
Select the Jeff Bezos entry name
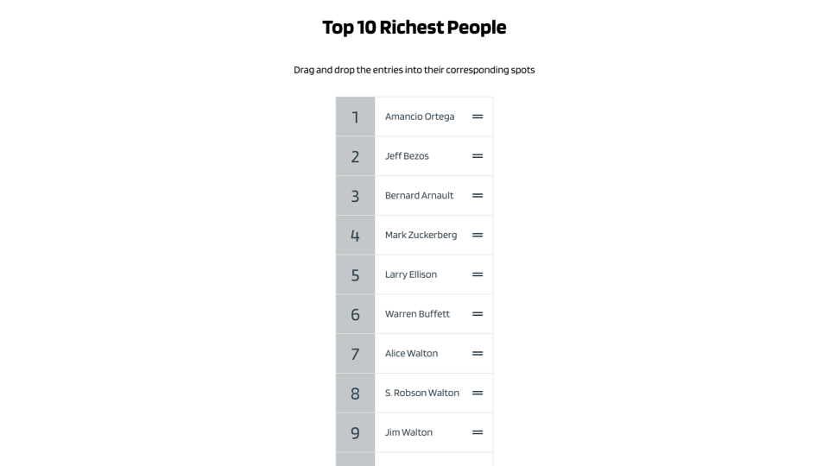(x=407, y=156)
